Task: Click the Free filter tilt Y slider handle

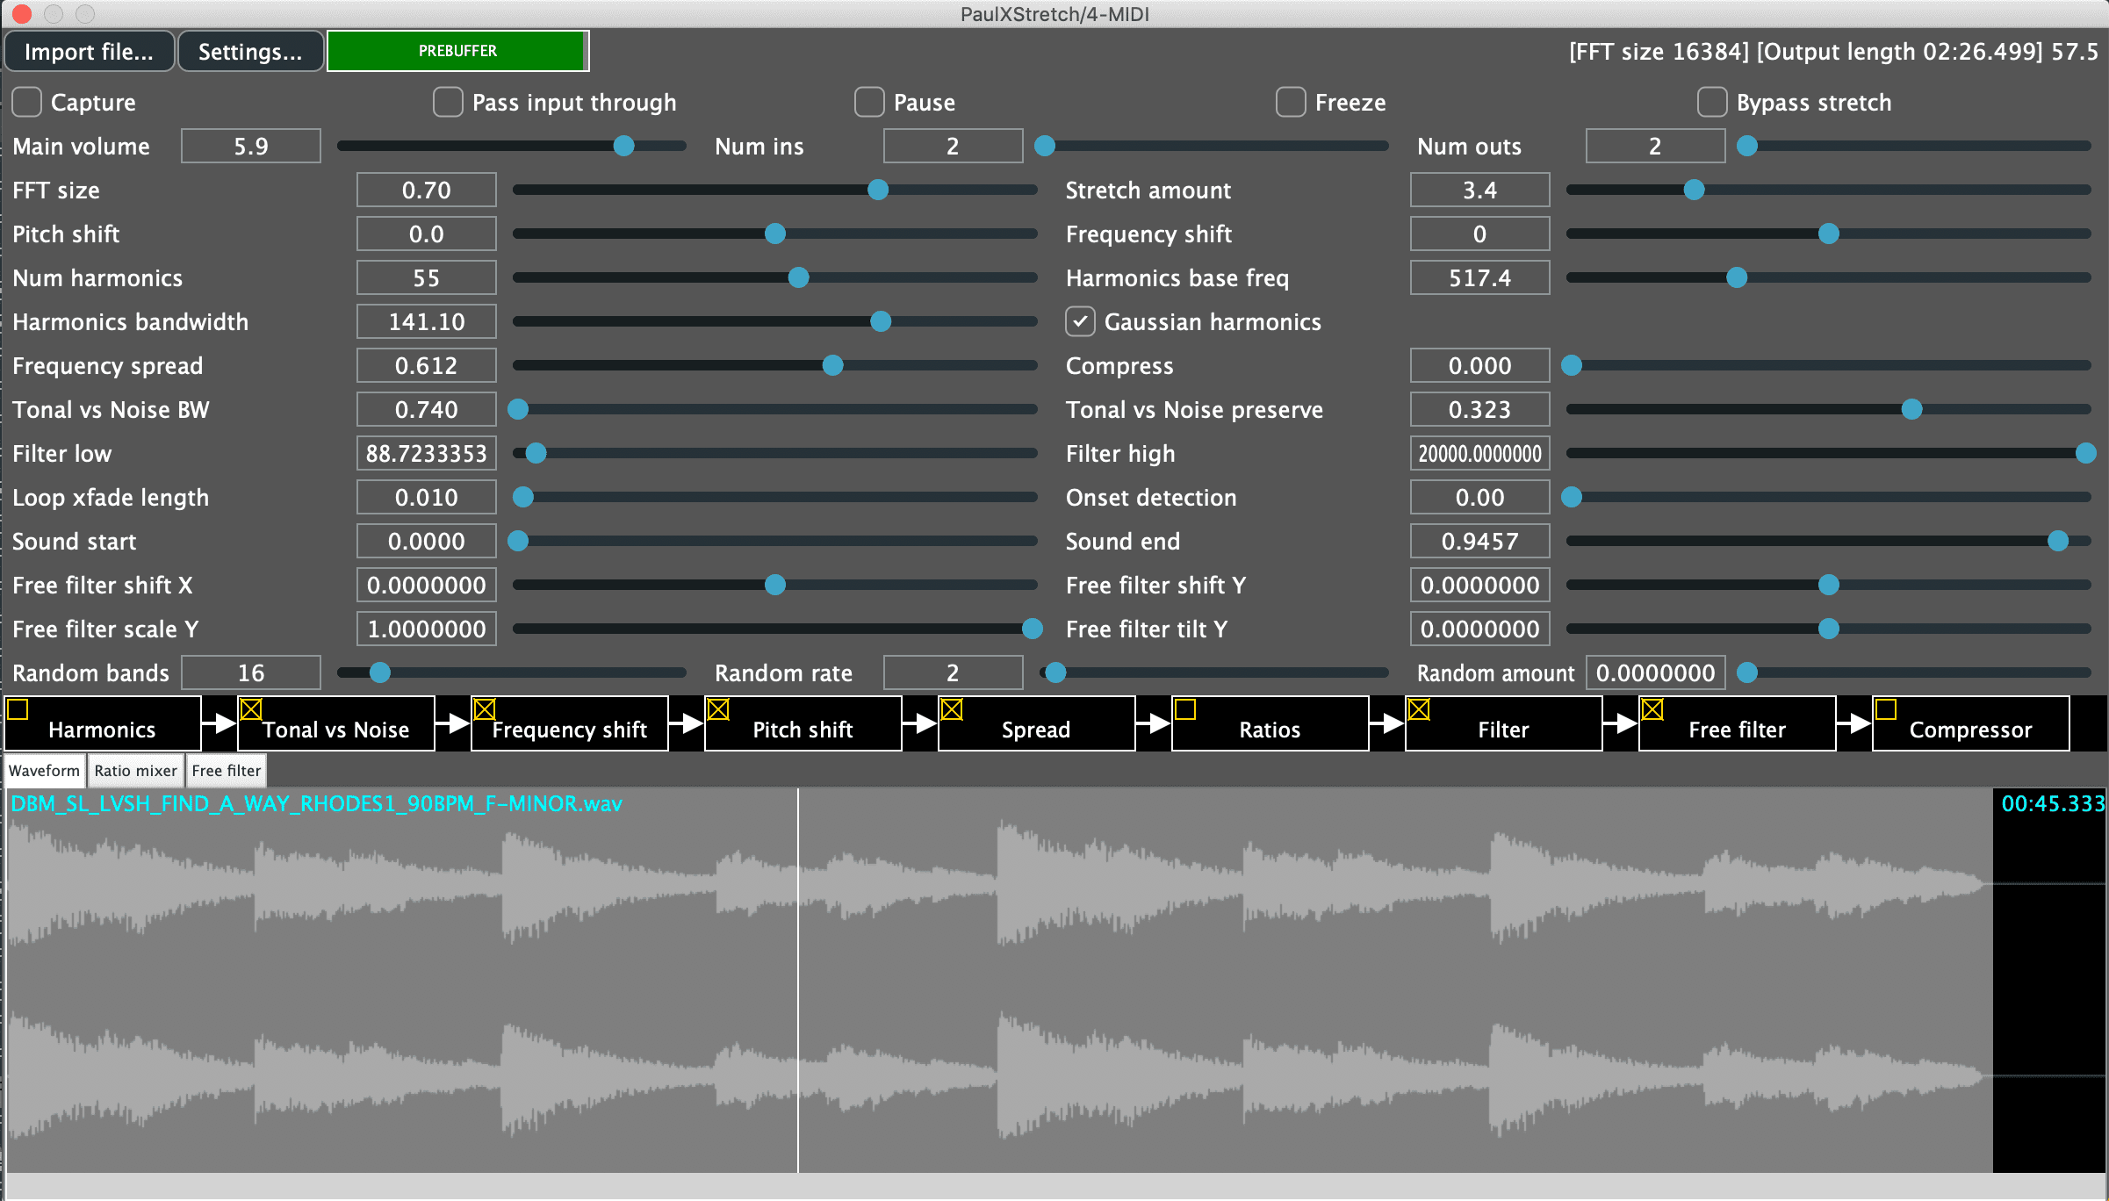Action: pos(1829,629)
